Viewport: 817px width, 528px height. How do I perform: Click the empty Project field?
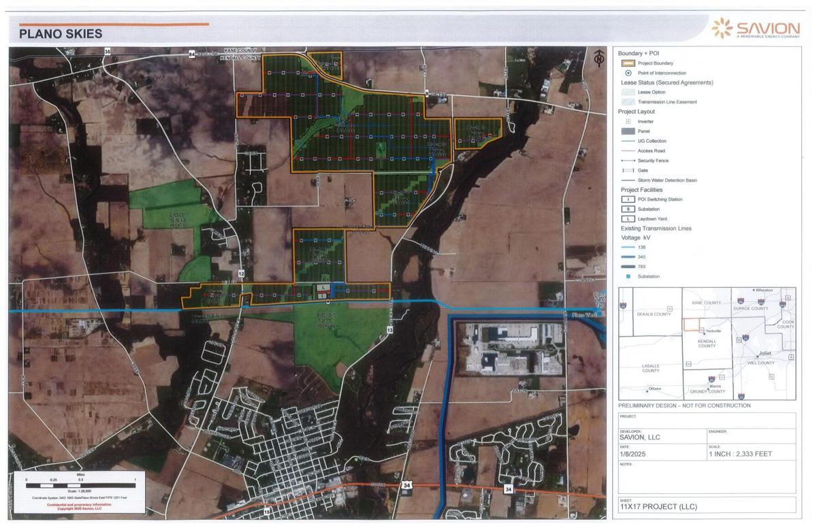[707, 420]
